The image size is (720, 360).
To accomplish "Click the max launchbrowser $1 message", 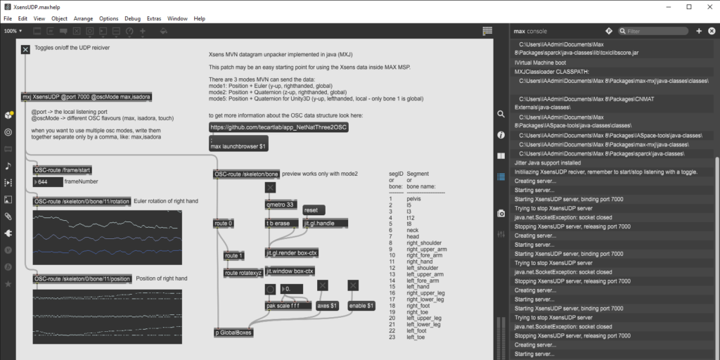I will (x=238, y=144).
